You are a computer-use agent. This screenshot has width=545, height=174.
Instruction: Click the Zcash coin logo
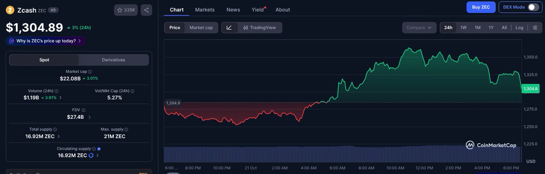[10, 10]
